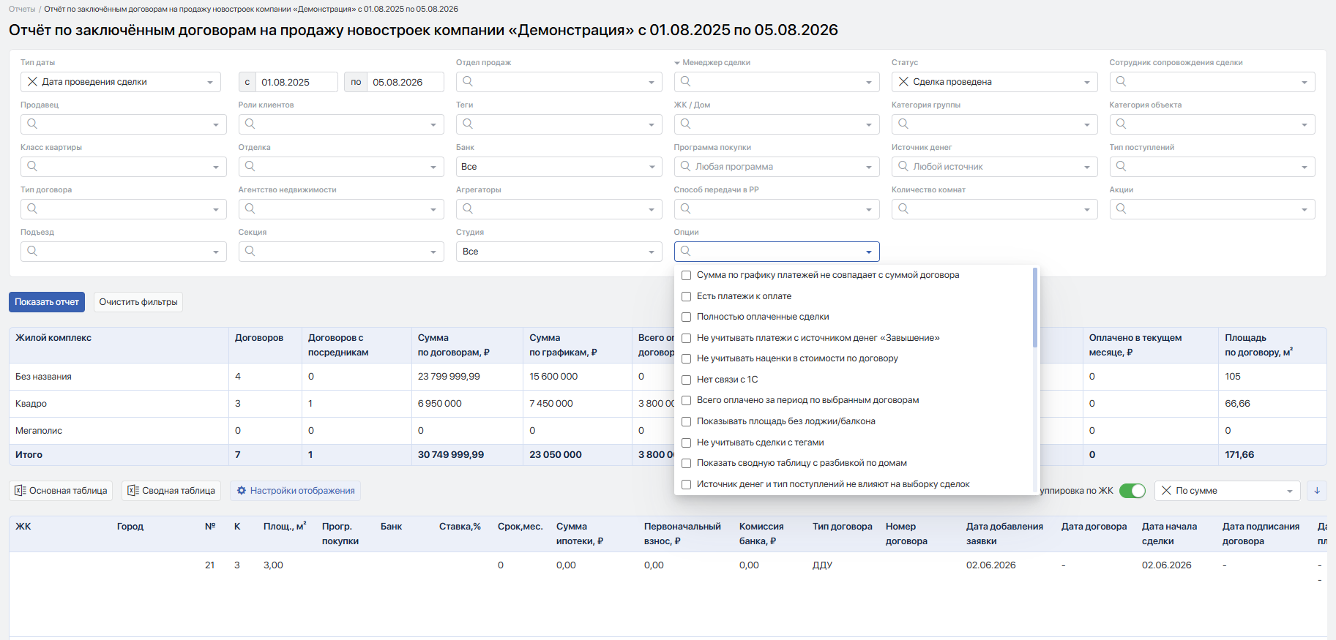Click search icon in Отделка field
The image size is (1336, 640).
click(250, 166)
